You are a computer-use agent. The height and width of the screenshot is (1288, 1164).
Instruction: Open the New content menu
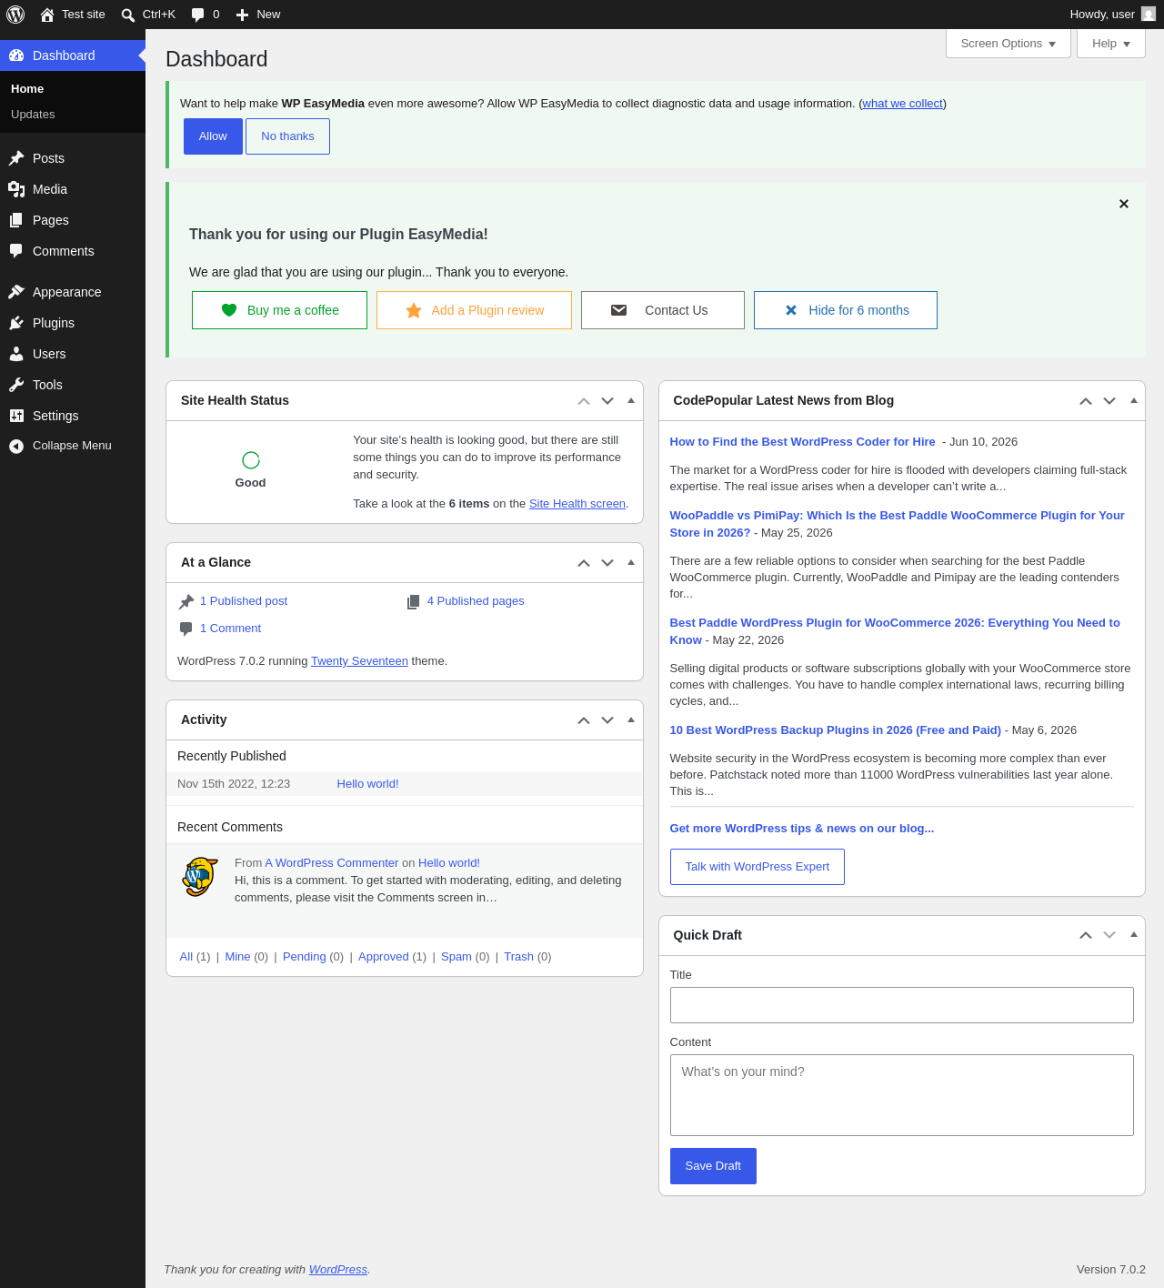pyautogui.click(x=258, y=15)
